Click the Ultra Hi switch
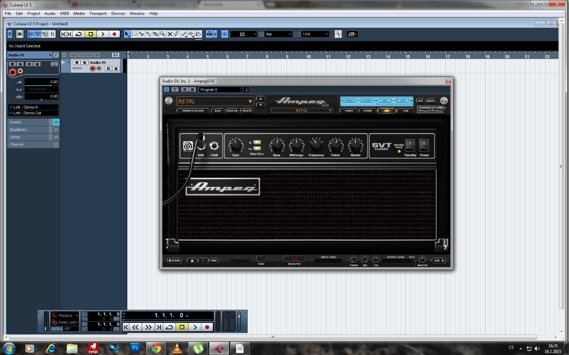This screenshot has width=569, height=355. click(257, 142)
